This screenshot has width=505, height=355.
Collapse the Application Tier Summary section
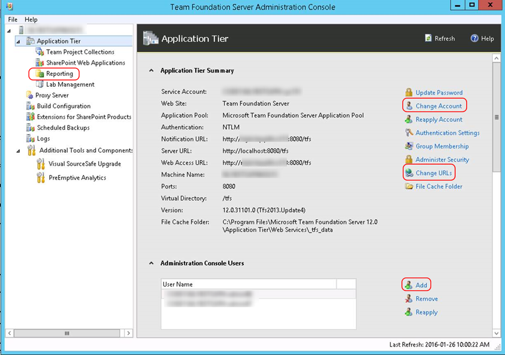point(151,71)
